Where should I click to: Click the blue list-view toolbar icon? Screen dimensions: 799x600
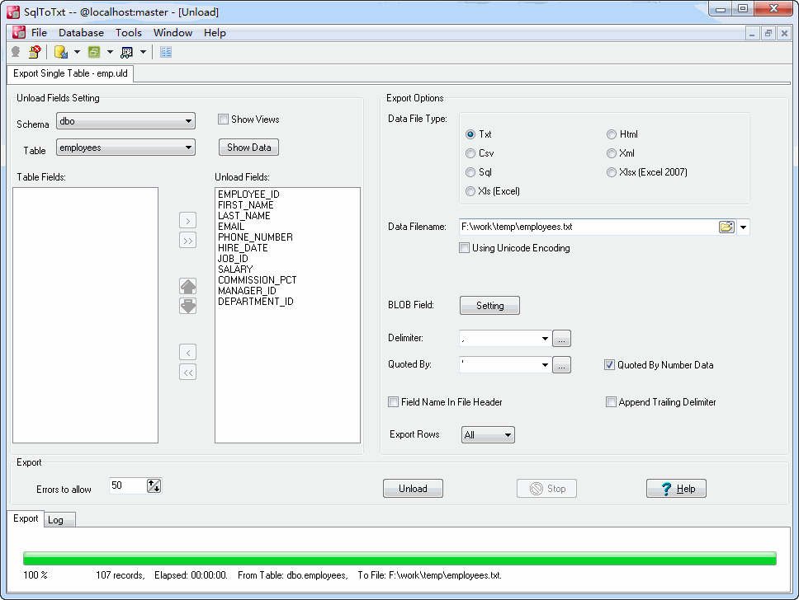tap(166, 52)
